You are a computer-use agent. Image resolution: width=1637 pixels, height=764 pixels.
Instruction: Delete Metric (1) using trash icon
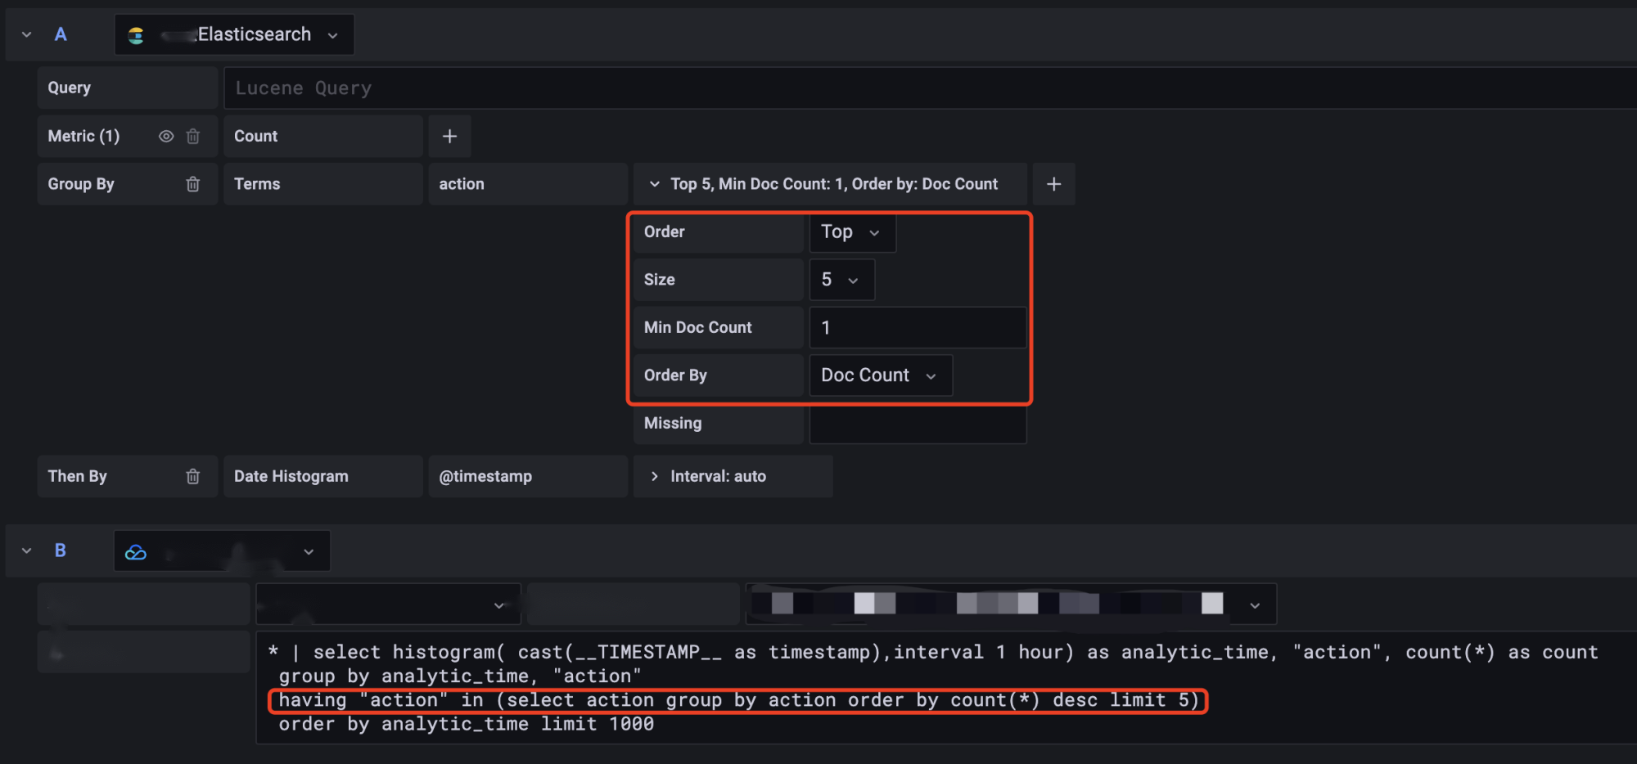193,137
